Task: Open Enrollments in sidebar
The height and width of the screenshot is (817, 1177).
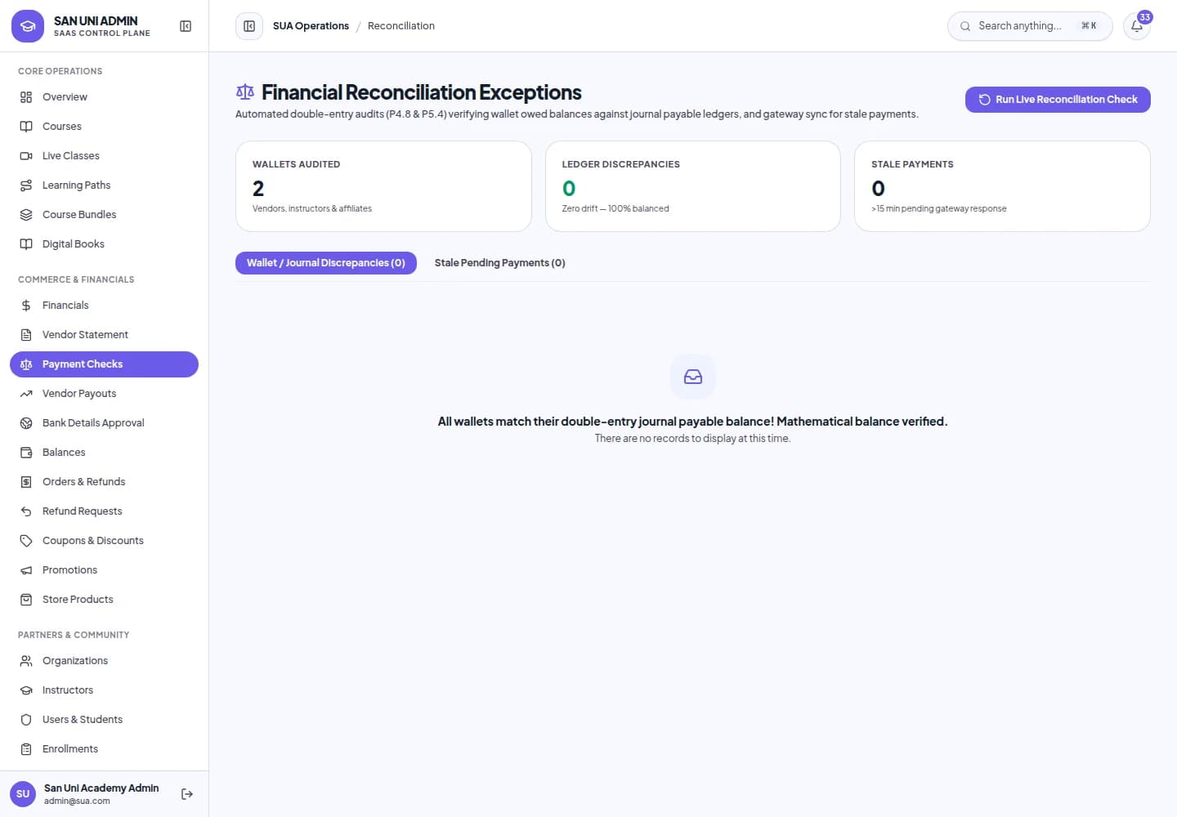Action: pos(104,749)
